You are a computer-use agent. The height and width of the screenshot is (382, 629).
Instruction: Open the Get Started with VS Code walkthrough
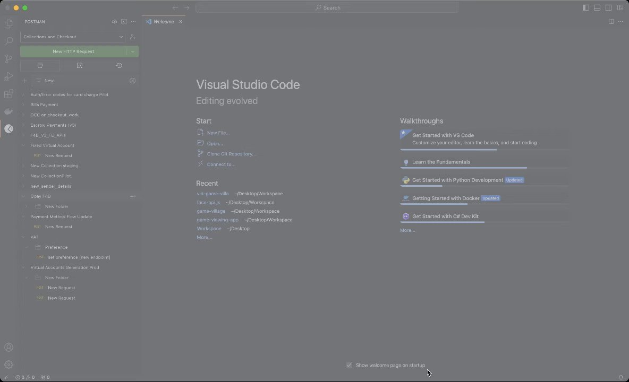pos(484,138)
